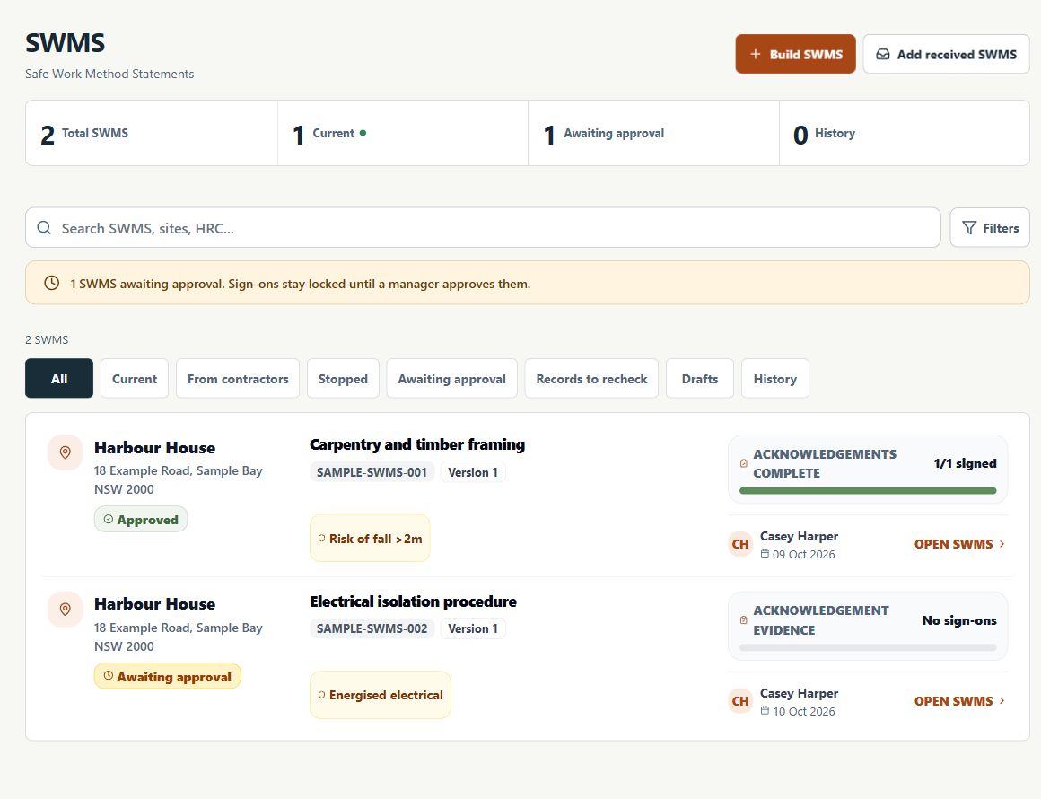The height and width of the screenshot is (799, 1041).
Task: Focus the Search SWMS, sites, HRC field
Action: pos(483,228)
